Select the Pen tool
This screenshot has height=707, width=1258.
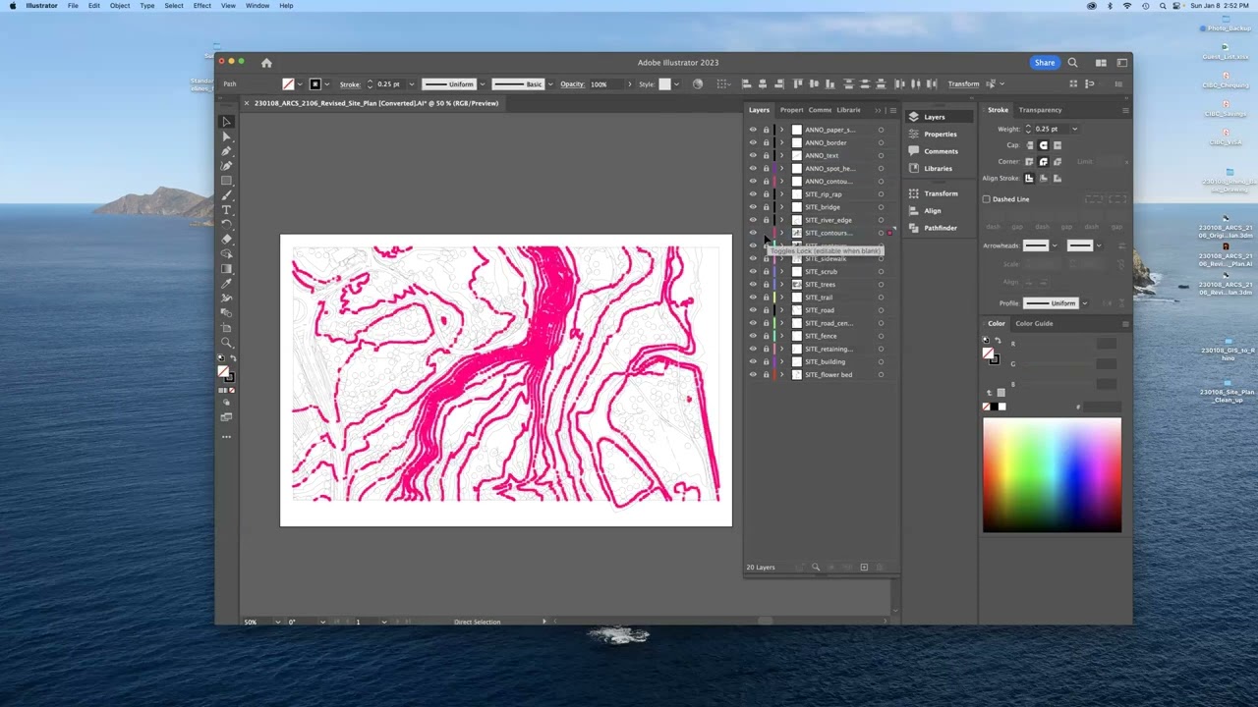pyautogui.click(x=226, y=151)
